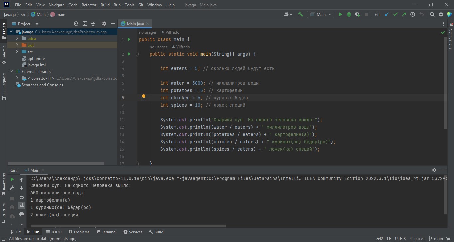This screenshot has width=454, height=242.
Task: Expand the src folder in Project view
Action: point(17,52)
